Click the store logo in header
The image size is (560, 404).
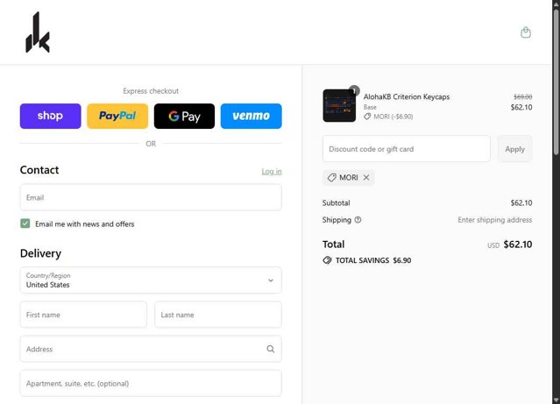(38, 32)
